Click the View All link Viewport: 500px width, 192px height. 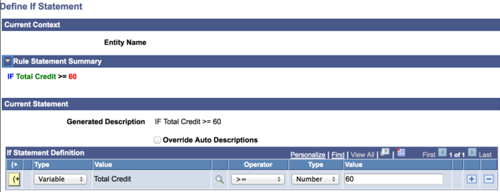click(x=362, y=155)
